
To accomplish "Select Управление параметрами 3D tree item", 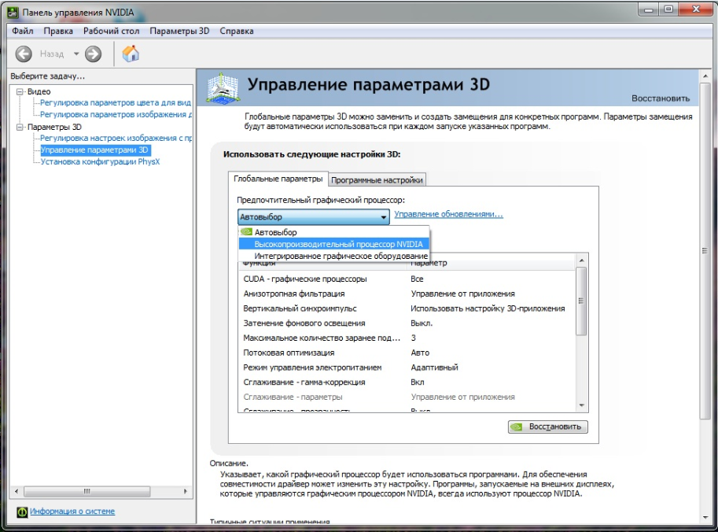I will [94, 150].
